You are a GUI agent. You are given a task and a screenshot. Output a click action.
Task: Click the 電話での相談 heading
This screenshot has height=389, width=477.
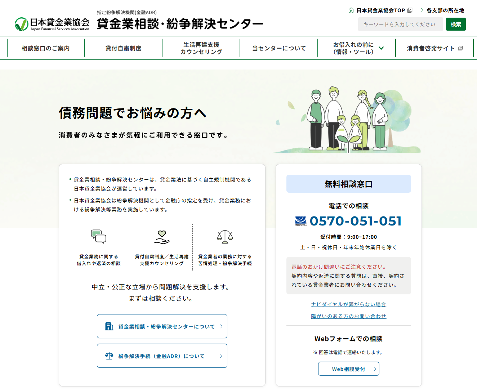tap(349, 206)
